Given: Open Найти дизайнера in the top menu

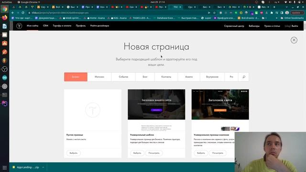Looking at the screenshot, I should (x=99, y=26).
